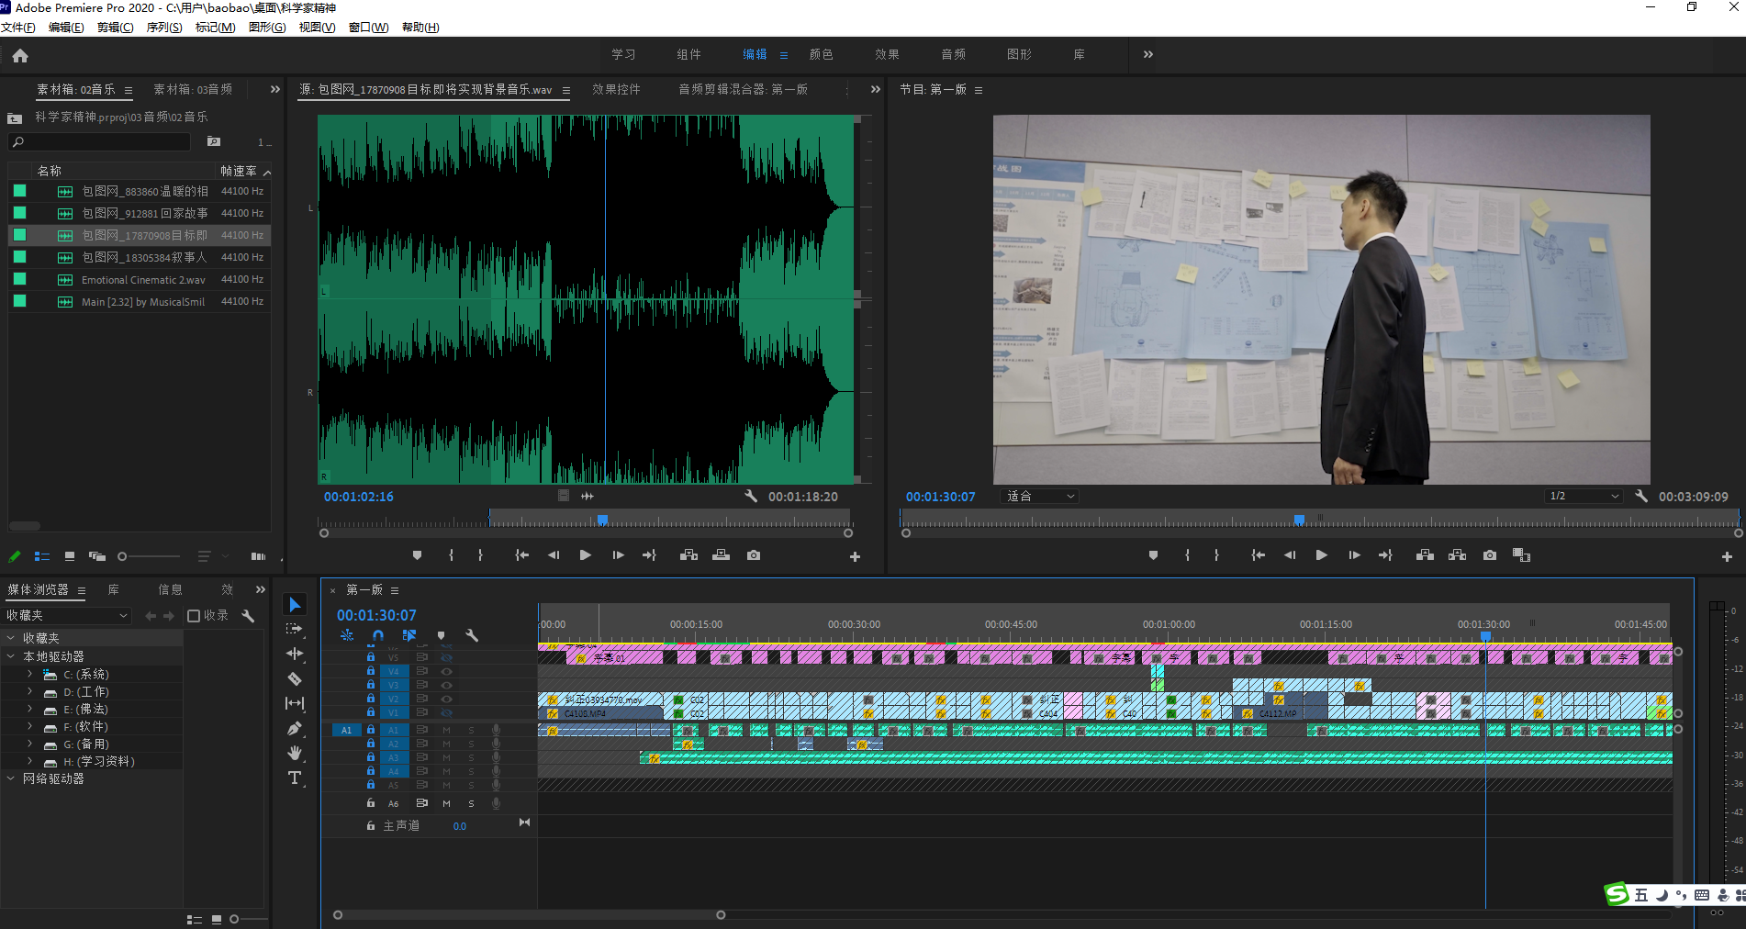Play the clip in the Source monitor
This screenshot has height=929, width=1746.
(x=585, y=555)
